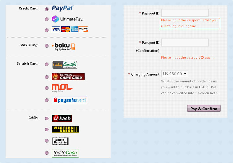
Task: Click the PayPal logo
Action: coord(63,8)
